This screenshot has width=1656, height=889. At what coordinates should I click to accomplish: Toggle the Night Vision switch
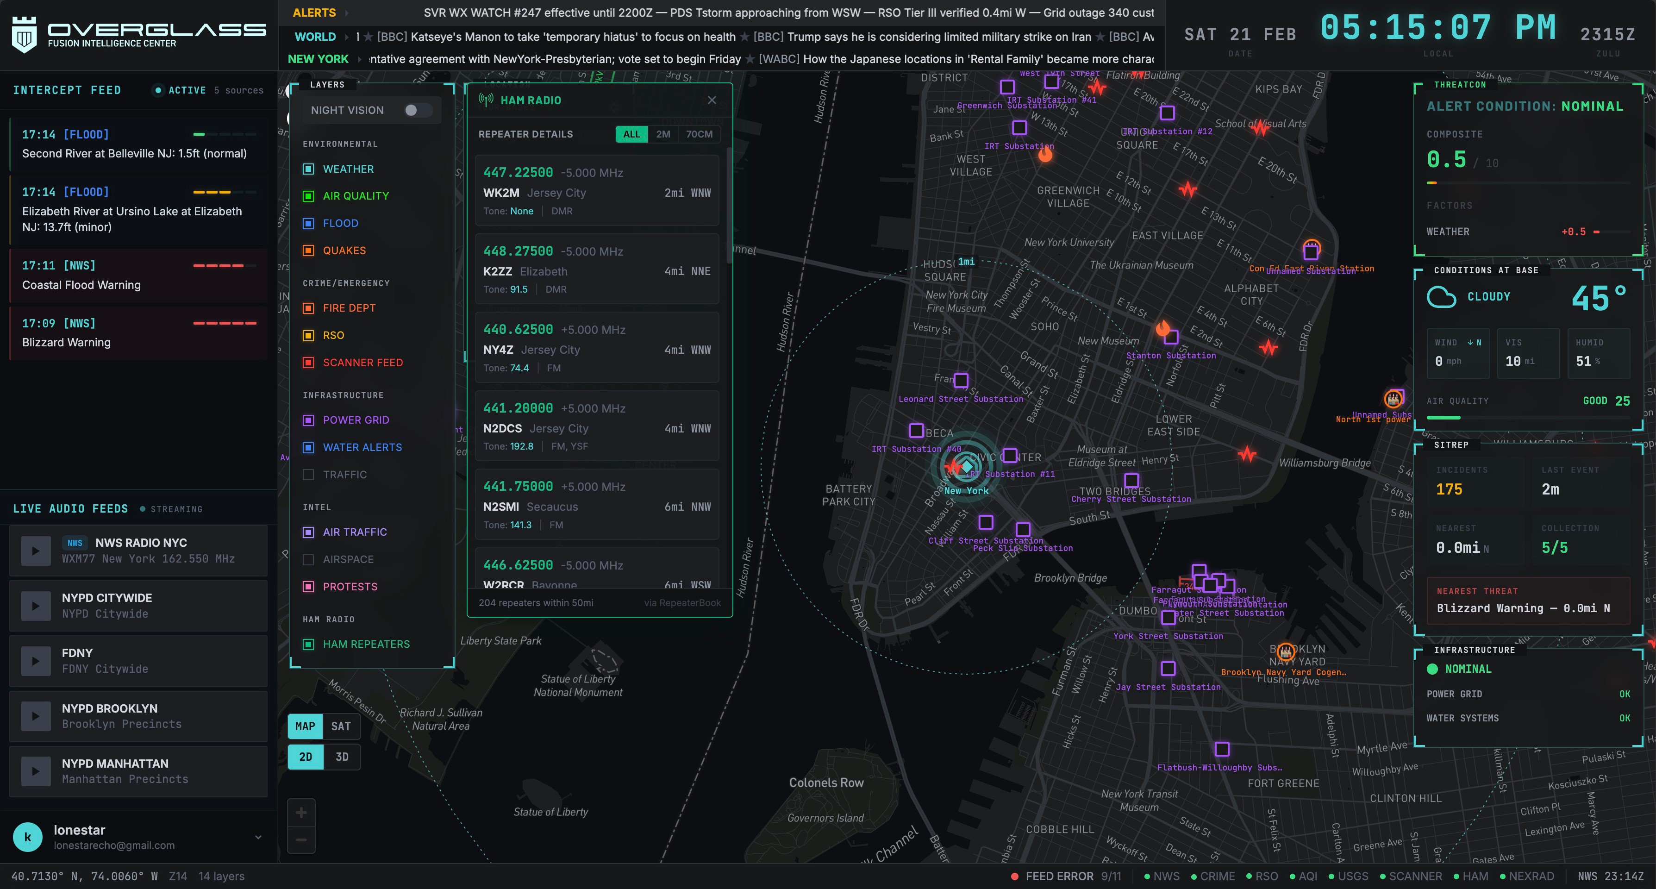pyautogui.click(x=418, y=110)
